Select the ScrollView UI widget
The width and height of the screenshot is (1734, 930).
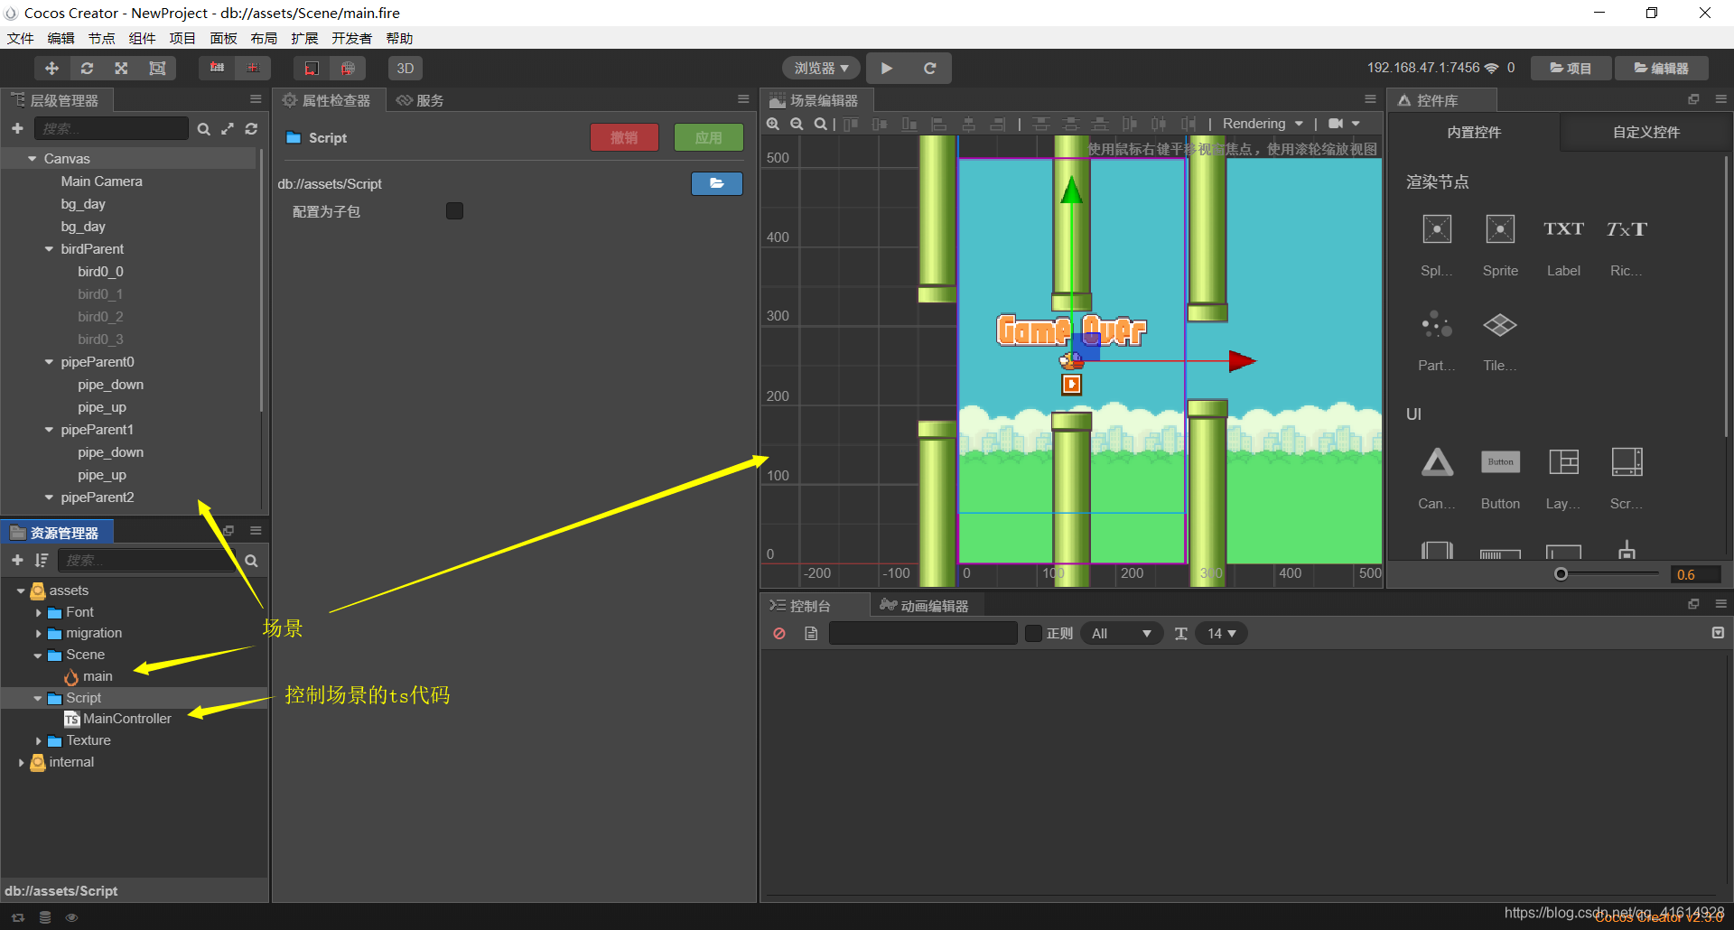[1627, 478]
